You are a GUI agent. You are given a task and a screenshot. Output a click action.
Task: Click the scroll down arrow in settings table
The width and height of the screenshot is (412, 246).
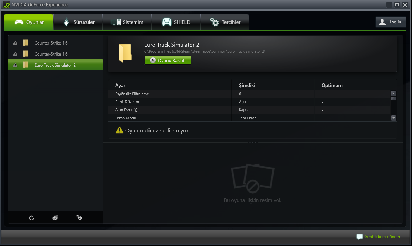pyautogui.click(x=393, y=118)
